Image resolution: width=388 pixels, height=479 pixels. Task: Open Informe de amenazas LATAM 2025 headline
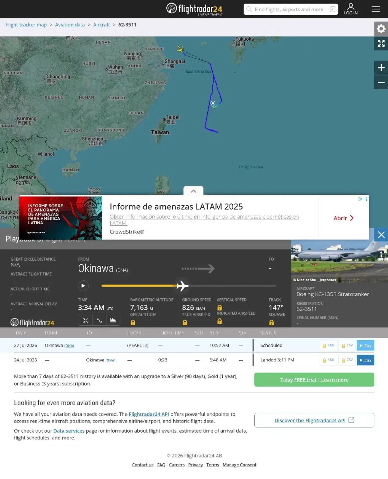click(176, 207)
